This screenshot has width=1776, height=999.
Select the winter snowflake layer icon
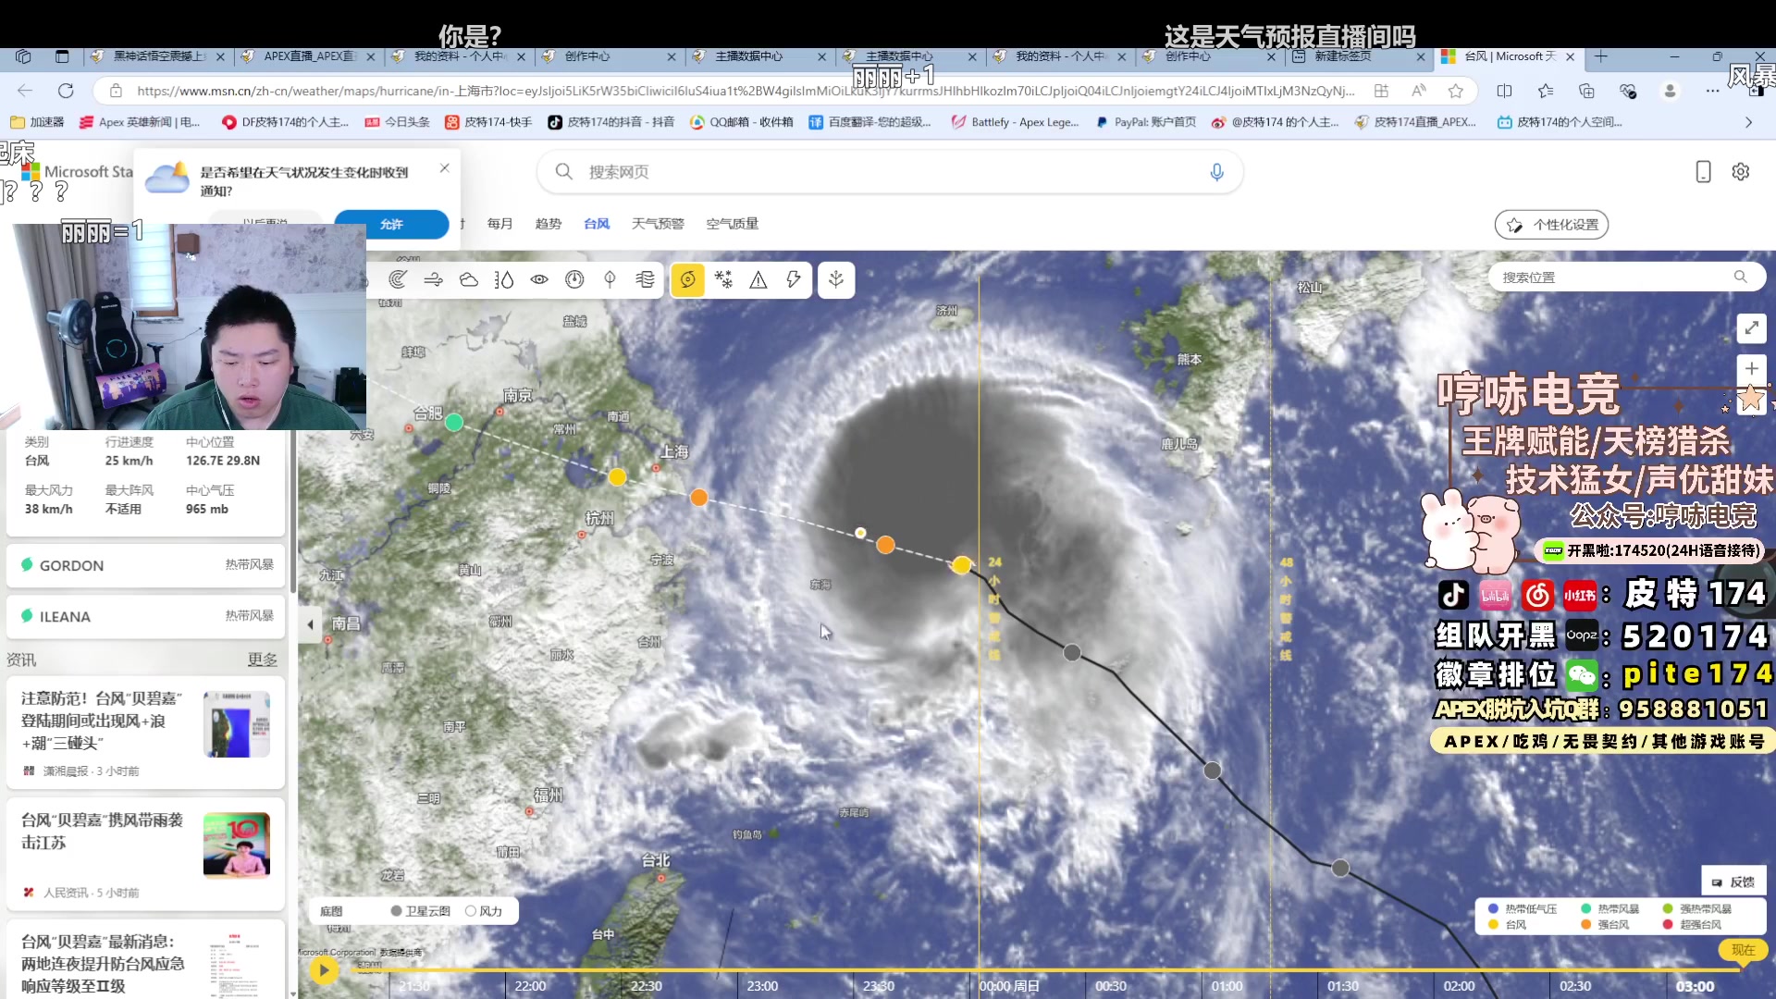pos(723,279)
